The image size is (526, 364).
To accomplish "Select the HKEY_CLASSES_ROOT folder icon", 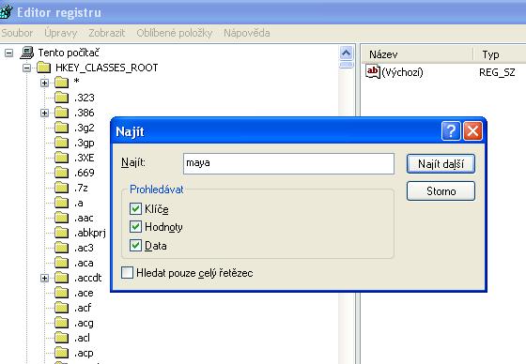I will point(43,68).
